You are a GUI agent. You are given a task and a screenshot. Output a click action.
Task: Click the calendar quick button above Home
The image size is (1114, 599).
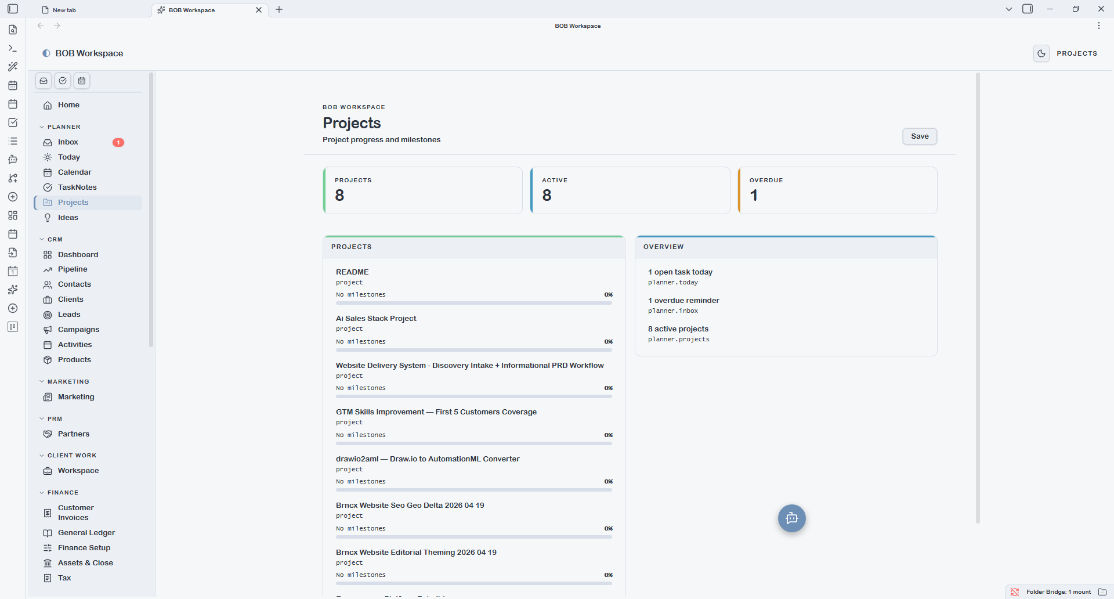[82, 81]
